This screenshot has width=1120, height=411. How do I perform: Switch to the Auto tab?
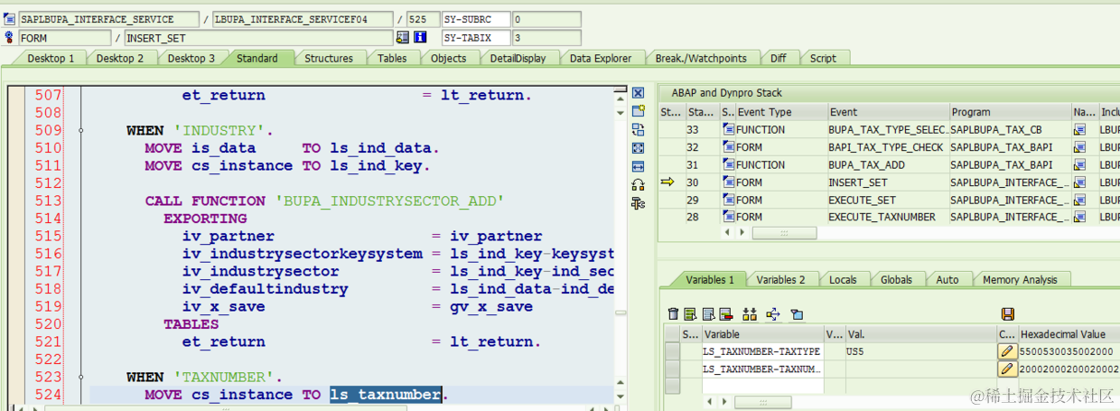point(947,279)
